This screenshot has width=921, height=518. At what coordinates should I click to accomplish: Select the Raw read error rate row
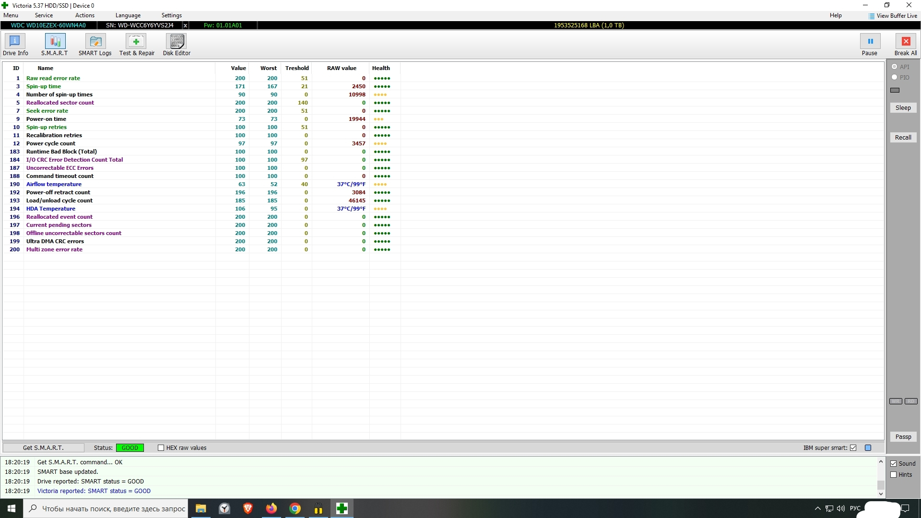(201, 78)
